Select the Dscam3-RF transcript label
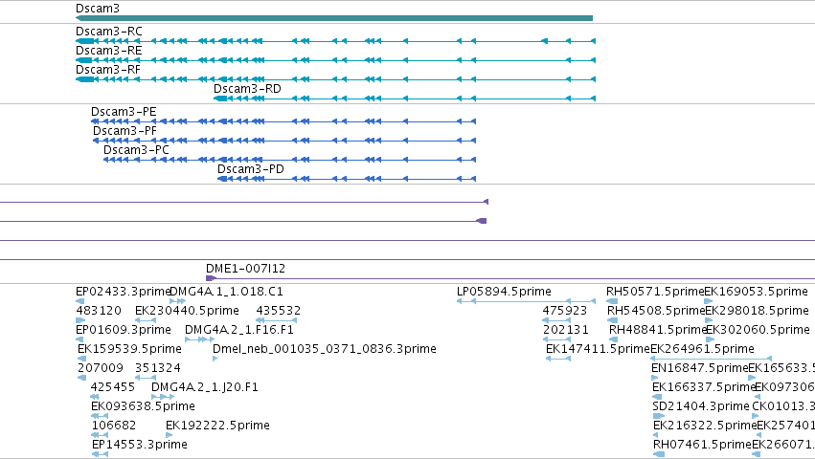Image resolution: width=815 pixels, height=459 pixels. pyautogui.click(x=108, y=70)
